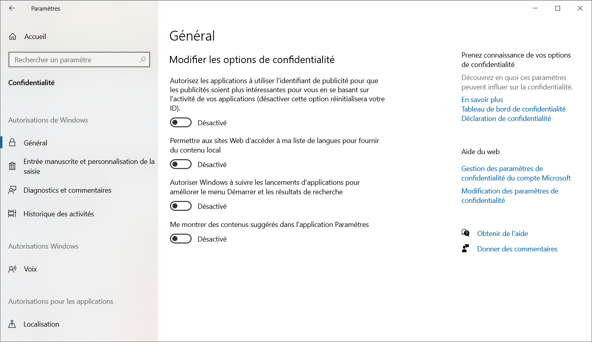The image size is (592, 342).
Task: Enable tracking of app launches
Action: [181, 206]
